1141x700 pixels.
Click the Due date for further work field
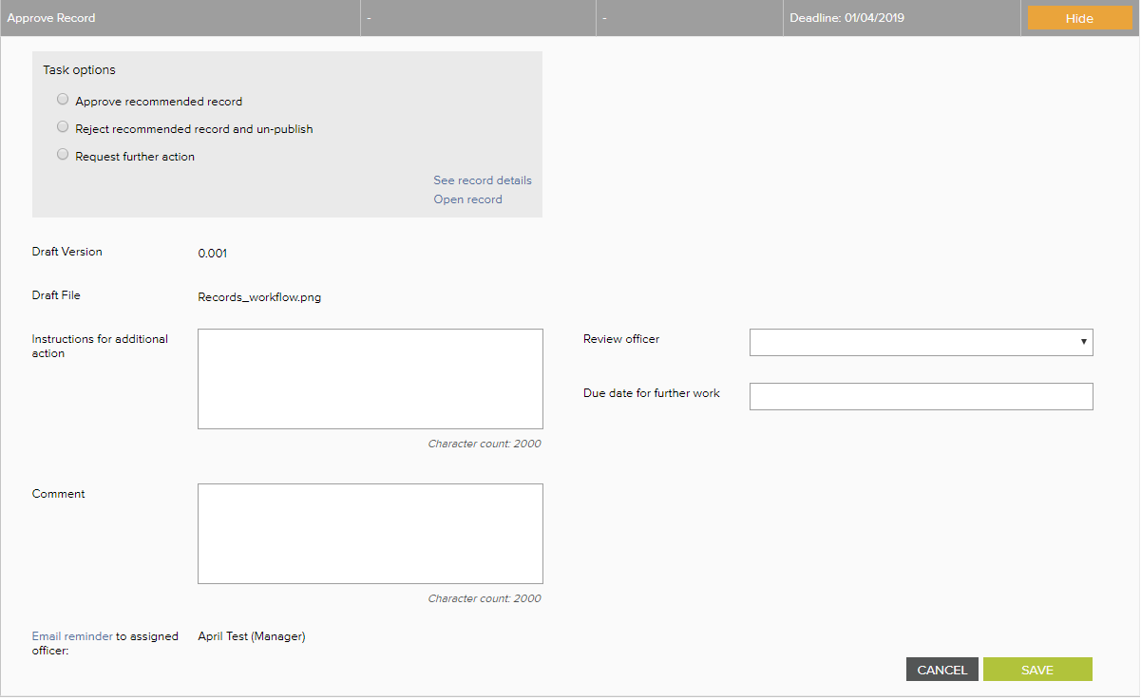pyautogui.click(x=921, y=397)
